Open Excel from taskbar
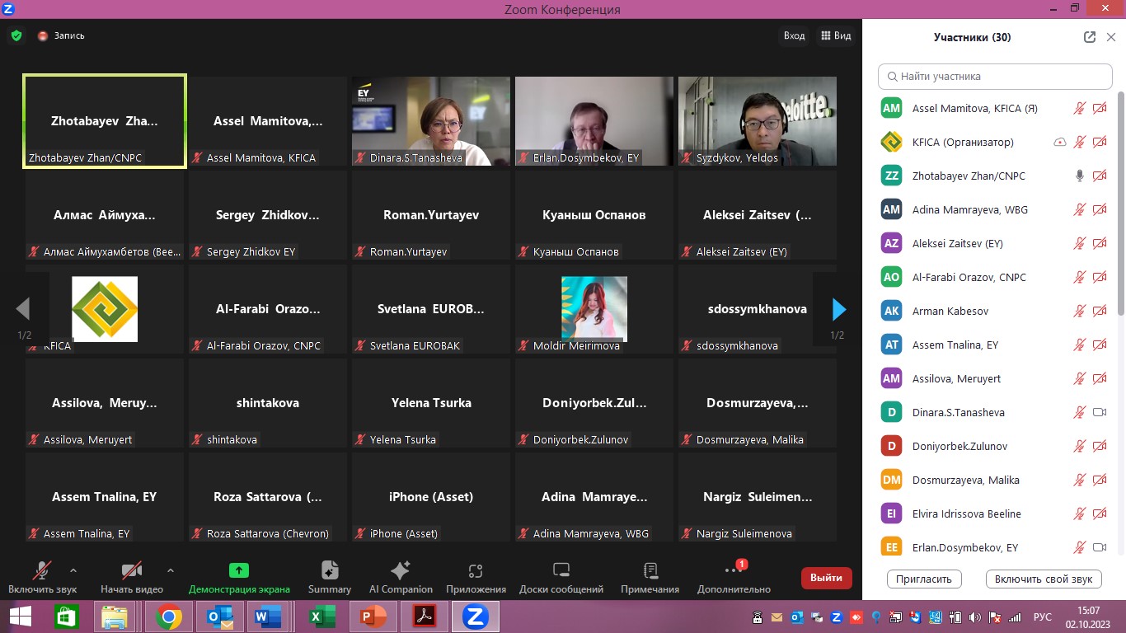 [321, 617]
